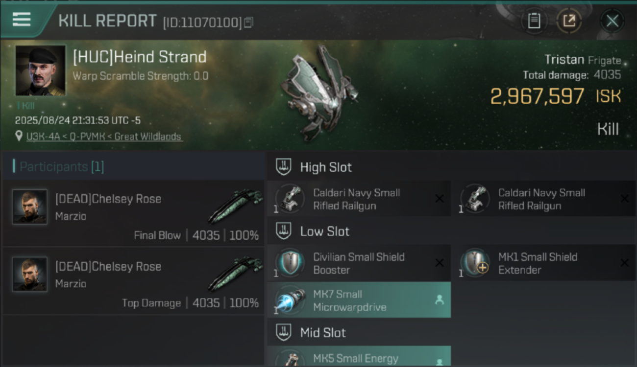Select the MK7 Small Microwarpdrive item
This screenshot has width=637, height=367.
tap(359, 300)
